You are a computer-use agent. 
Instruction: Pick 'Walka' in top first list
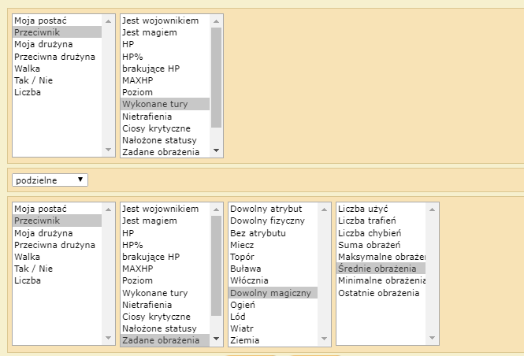coord(58,69)
